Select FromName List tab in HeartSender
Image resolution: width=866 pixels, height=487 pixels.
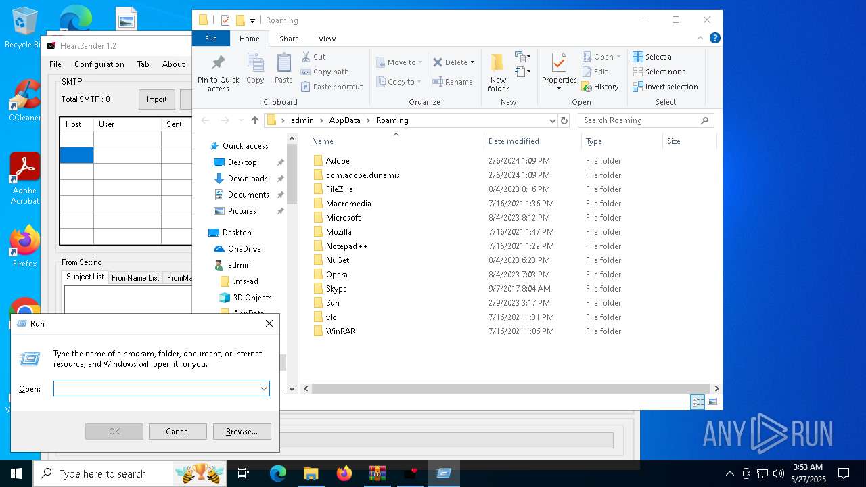[135, 278]
